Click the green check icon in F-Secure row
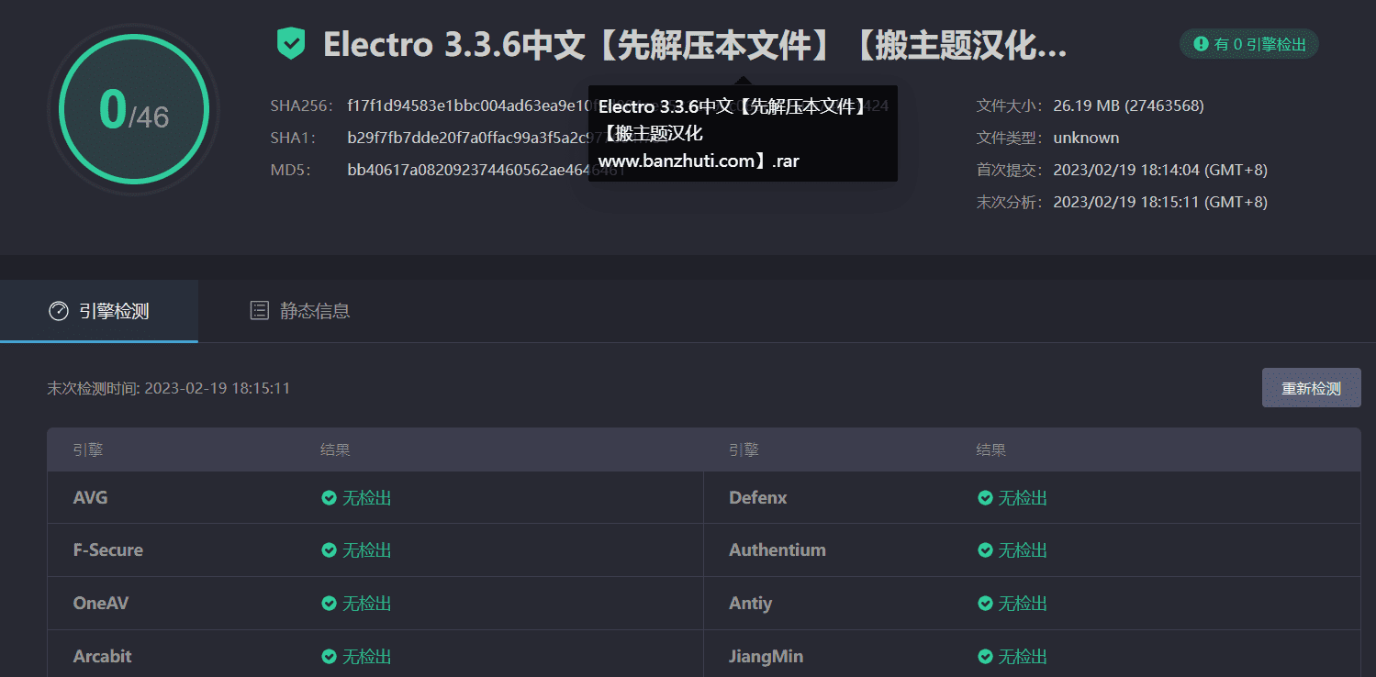The image size is (1376, 677). pyautogui.click(x=329, y=550)
